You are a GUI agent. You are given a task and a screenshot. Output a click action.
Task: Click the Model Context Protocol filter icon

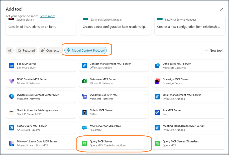tap(68, 50)
